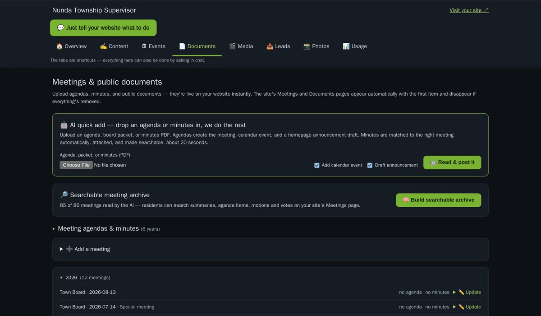Click 'Build searchable archive' button
This screenshot has width=541, height=316.
coord(438,200)
